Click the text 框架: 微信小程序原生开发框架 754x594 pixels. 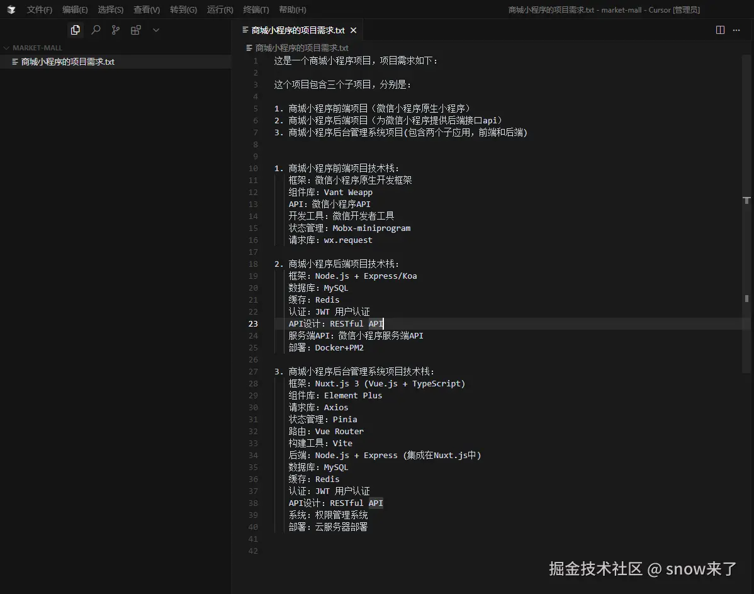click(350, 180)
